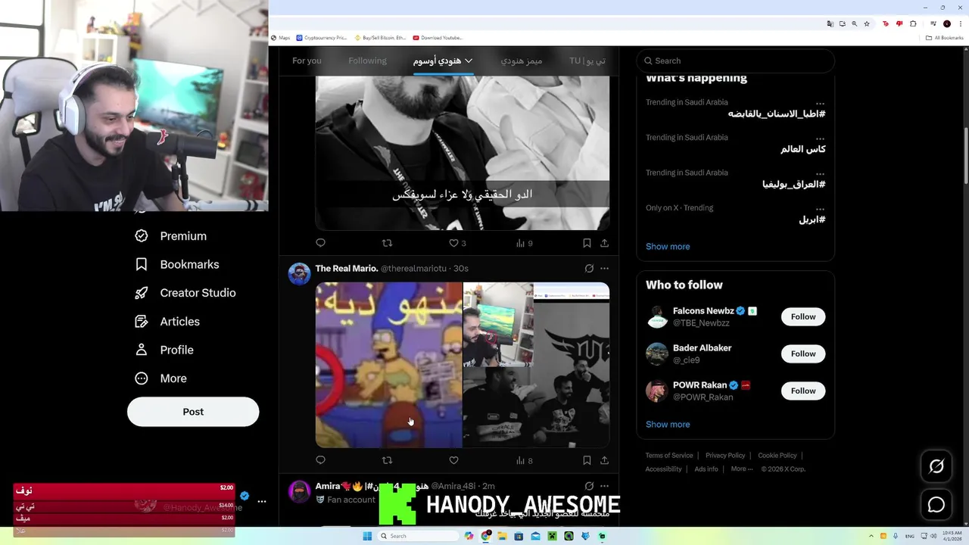
Task: Click the page vertical scrollbar
Action: pos(965,155)
